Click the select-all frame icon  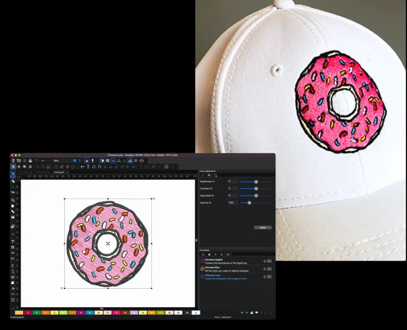166,167
